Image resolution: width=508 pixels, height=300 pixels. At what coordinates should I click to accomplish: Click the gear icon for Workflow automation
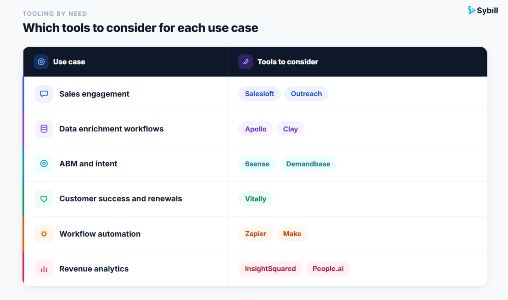pos(44,234)
